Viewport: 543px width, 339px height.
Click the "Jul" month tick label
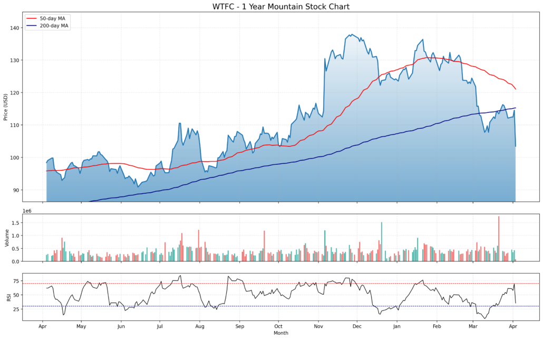pos(160,326)
